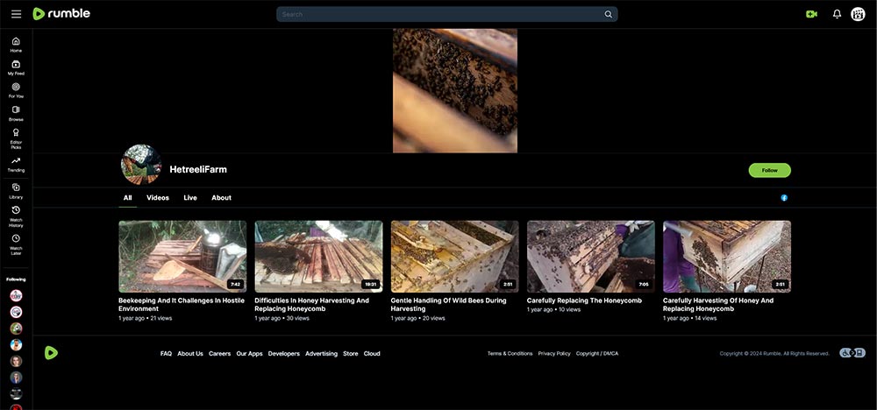Click the green upload camera icon
The height and width of the screenshot is (410, 877).
(811, 15)
